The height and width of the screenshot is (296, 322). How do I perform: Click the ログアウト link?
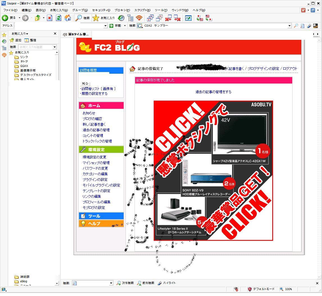pos(290,68)
